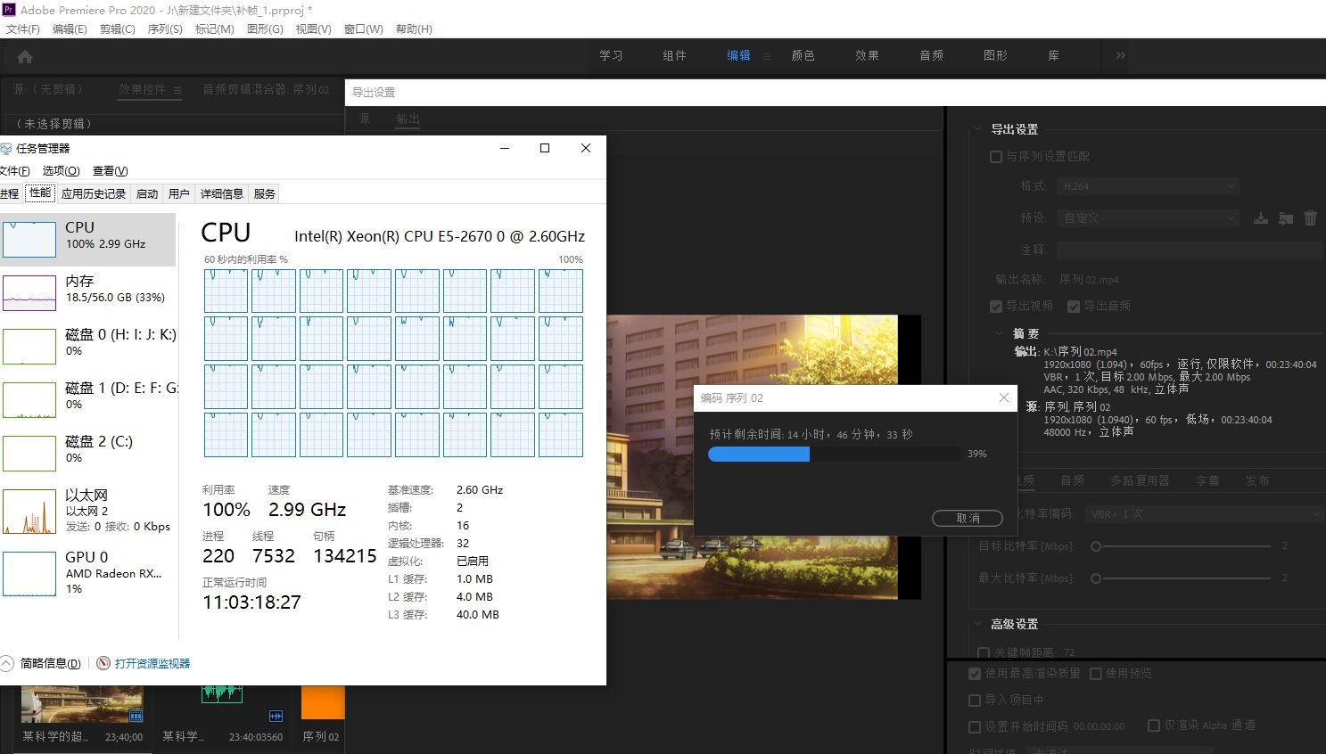Save the export preset with the save icon
Viewport: 1326px width, 754px height.
[x=1261, y=218]
